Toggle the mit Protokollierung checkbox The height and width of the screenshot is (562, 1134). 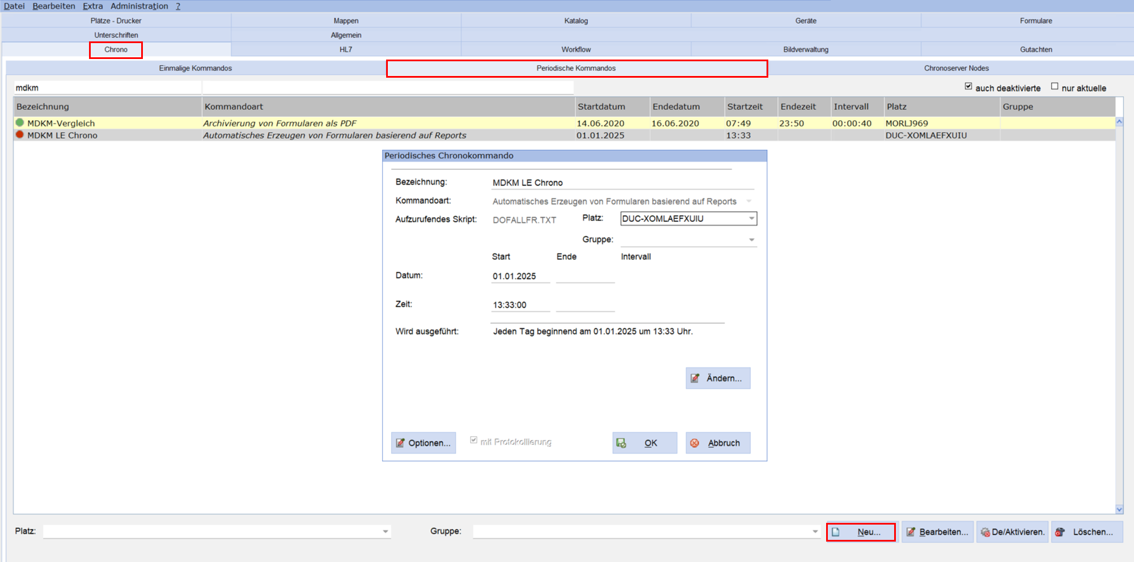point(473,440)
